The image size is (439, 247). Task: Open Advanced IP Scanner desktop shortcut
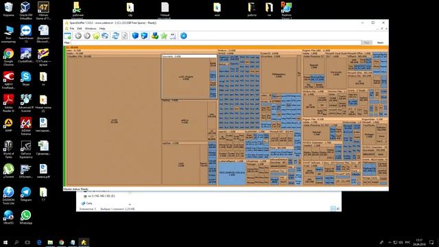26,103
